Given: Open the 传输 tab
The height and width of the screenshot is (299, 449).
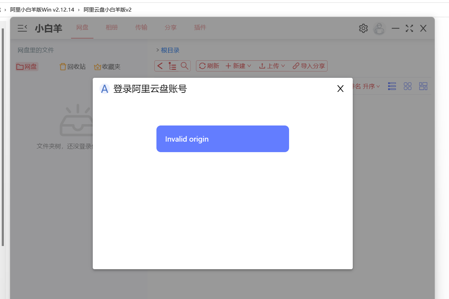Looking at the screenshot, I should click(141, 28).
